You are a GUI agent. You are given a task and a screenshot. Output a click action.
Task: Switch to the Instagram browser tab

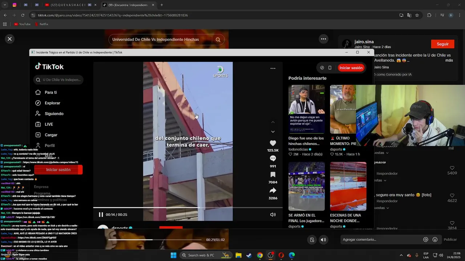pyautogui.click(x=15, y=5)
